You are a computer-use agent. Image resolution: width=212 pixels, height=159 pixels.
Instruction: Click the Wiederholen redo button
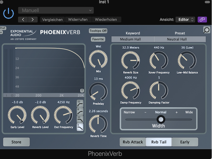(x=106, y=20)
